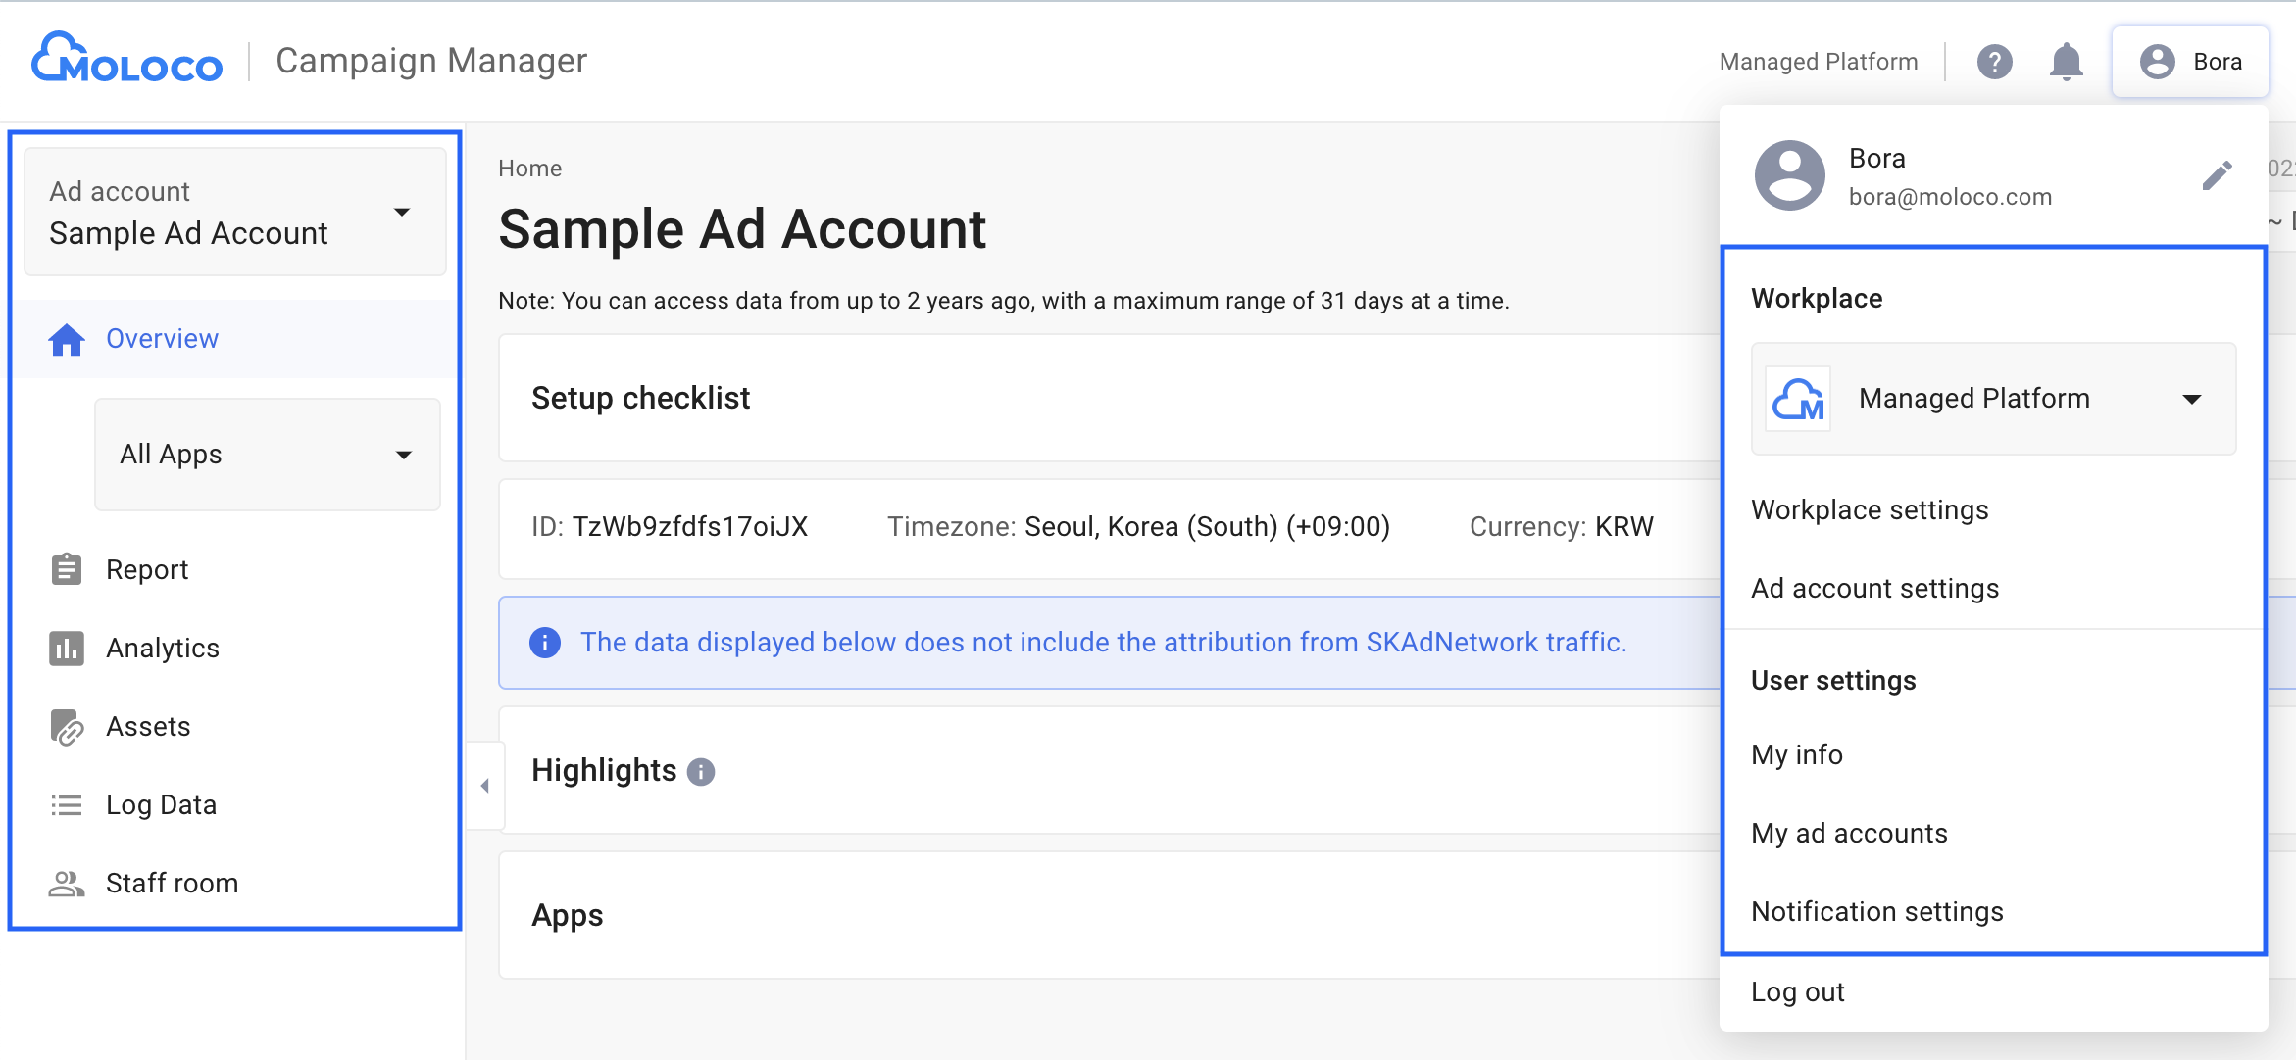The width and height of the screenshot is (2296, 1060).
Task: Click the pencil edit profile icon
Action: (2217, 175)
